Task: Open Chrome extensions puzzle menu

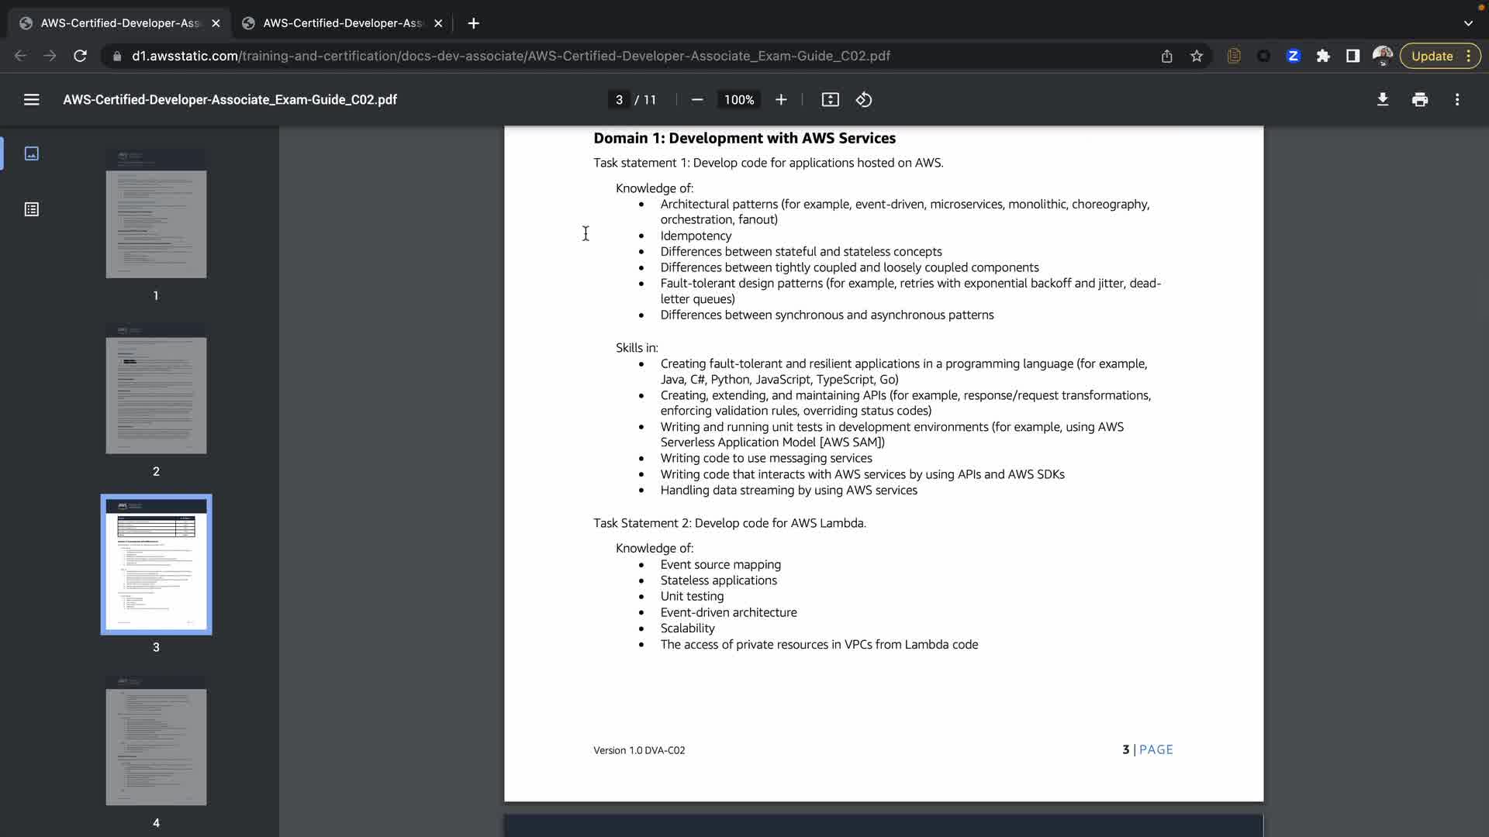Action: click(x=1323, y=56)
